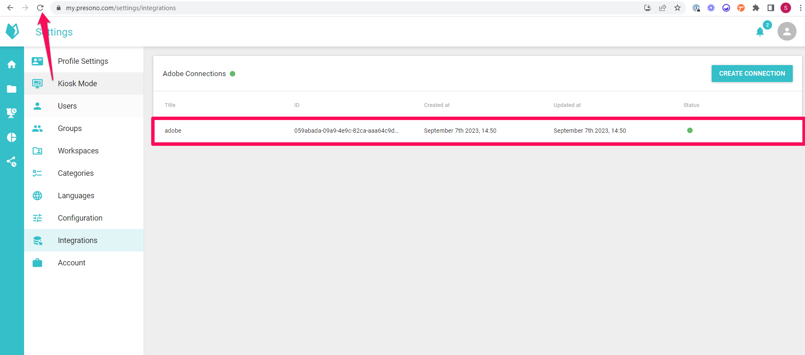This screenshot has width=805, height=355.
Task: Open Configuration settings
Action: pos(84,218)
